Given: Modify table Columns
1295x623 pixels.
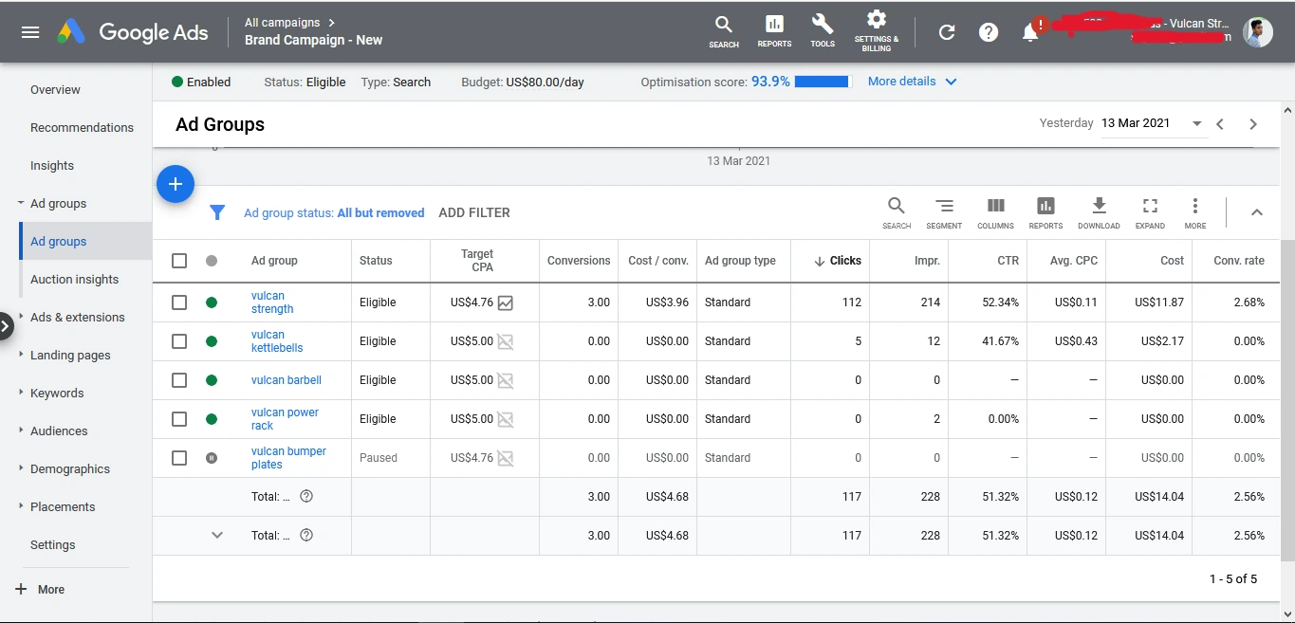Looking at the screenshot, I should 995,212.
